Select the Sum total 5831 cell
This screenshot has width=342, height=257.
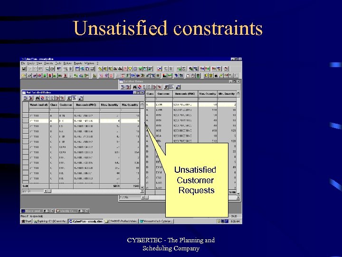tap(110, 186)
